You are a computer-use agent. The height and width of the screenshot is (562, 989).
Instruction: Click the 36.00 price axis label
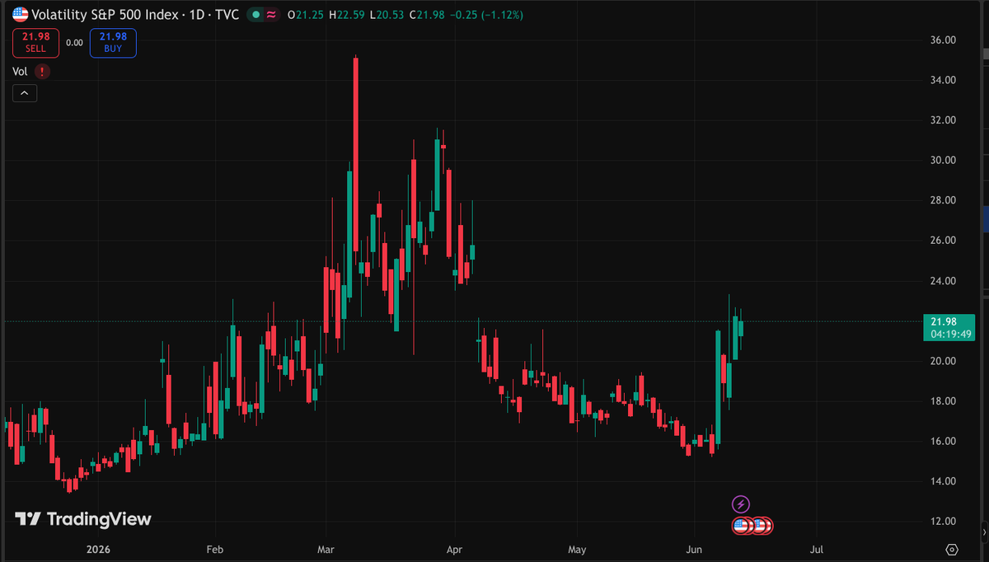(x=943, y=40)
